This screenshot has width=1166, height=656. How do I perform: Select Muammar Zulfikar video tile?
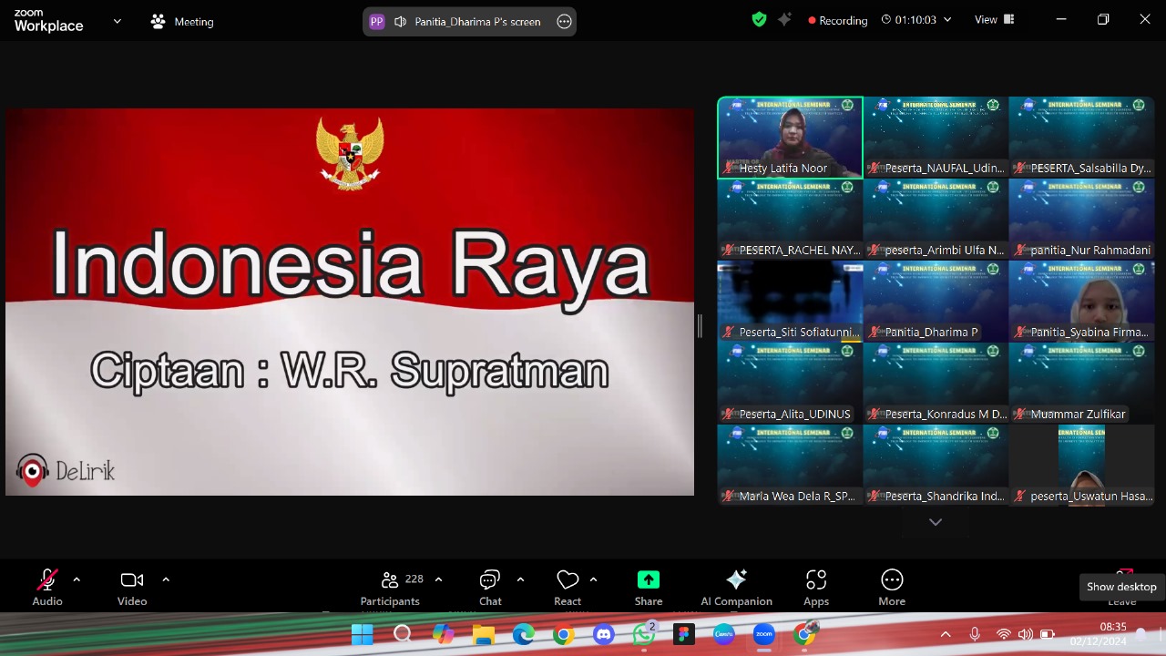tap(1081, 384)
